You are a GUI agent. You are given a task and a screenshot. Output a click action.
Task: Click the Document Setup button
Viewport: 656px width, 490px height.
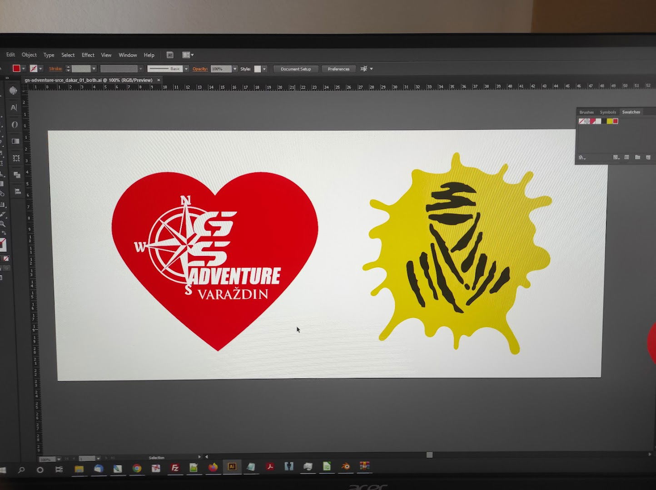pyautogui.click(x=296, y=69)
